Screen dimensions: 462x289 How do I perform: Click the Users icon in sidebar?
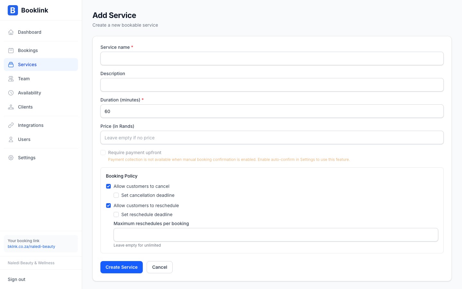tap(11, 139)
